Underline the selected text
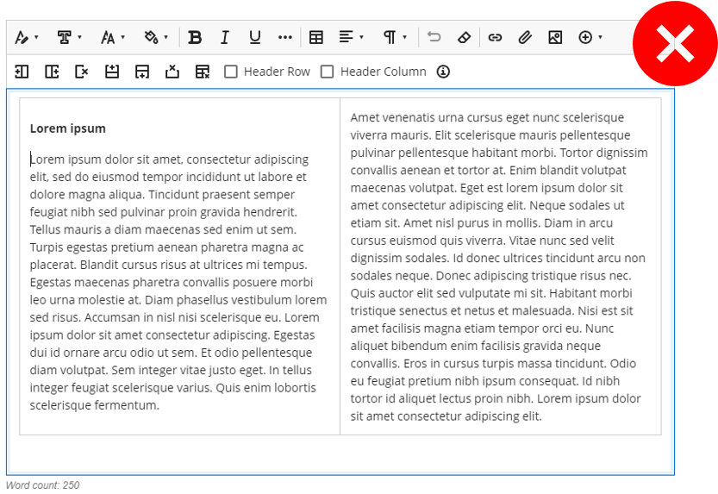Screen dimensions: 718x494 point(254,38)
